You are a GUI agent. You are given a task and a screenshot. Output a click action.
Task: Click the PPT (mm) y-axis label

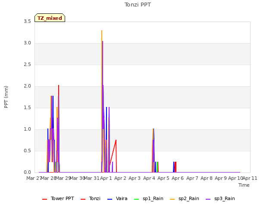pyautogui.click(x=6, y=97)
